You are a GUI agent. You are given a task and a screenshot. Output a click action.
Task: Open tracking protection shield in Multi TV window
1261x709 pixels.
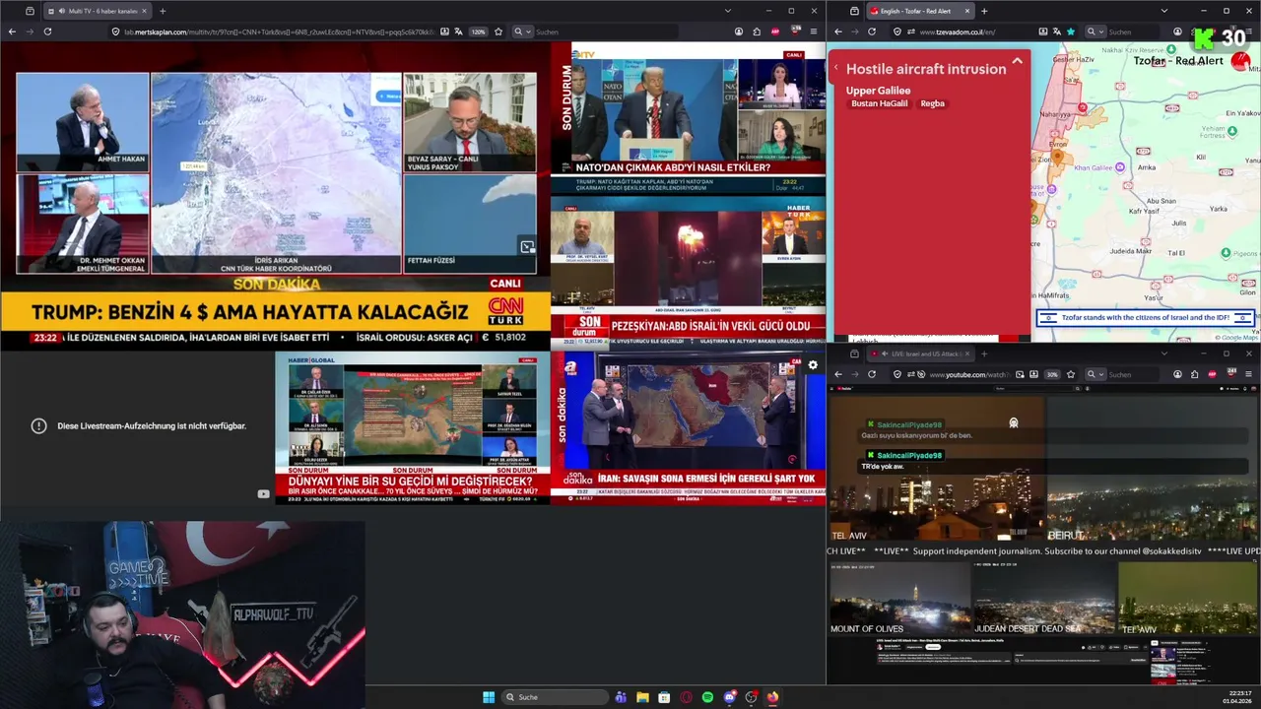pyautogui.click(x=116, y=32)
